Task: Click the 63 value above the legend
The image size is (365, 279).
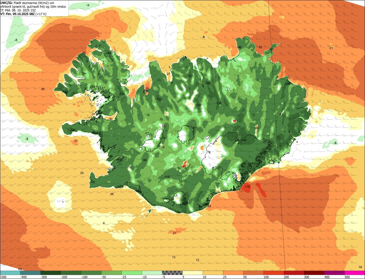Action: pos(20,269)
